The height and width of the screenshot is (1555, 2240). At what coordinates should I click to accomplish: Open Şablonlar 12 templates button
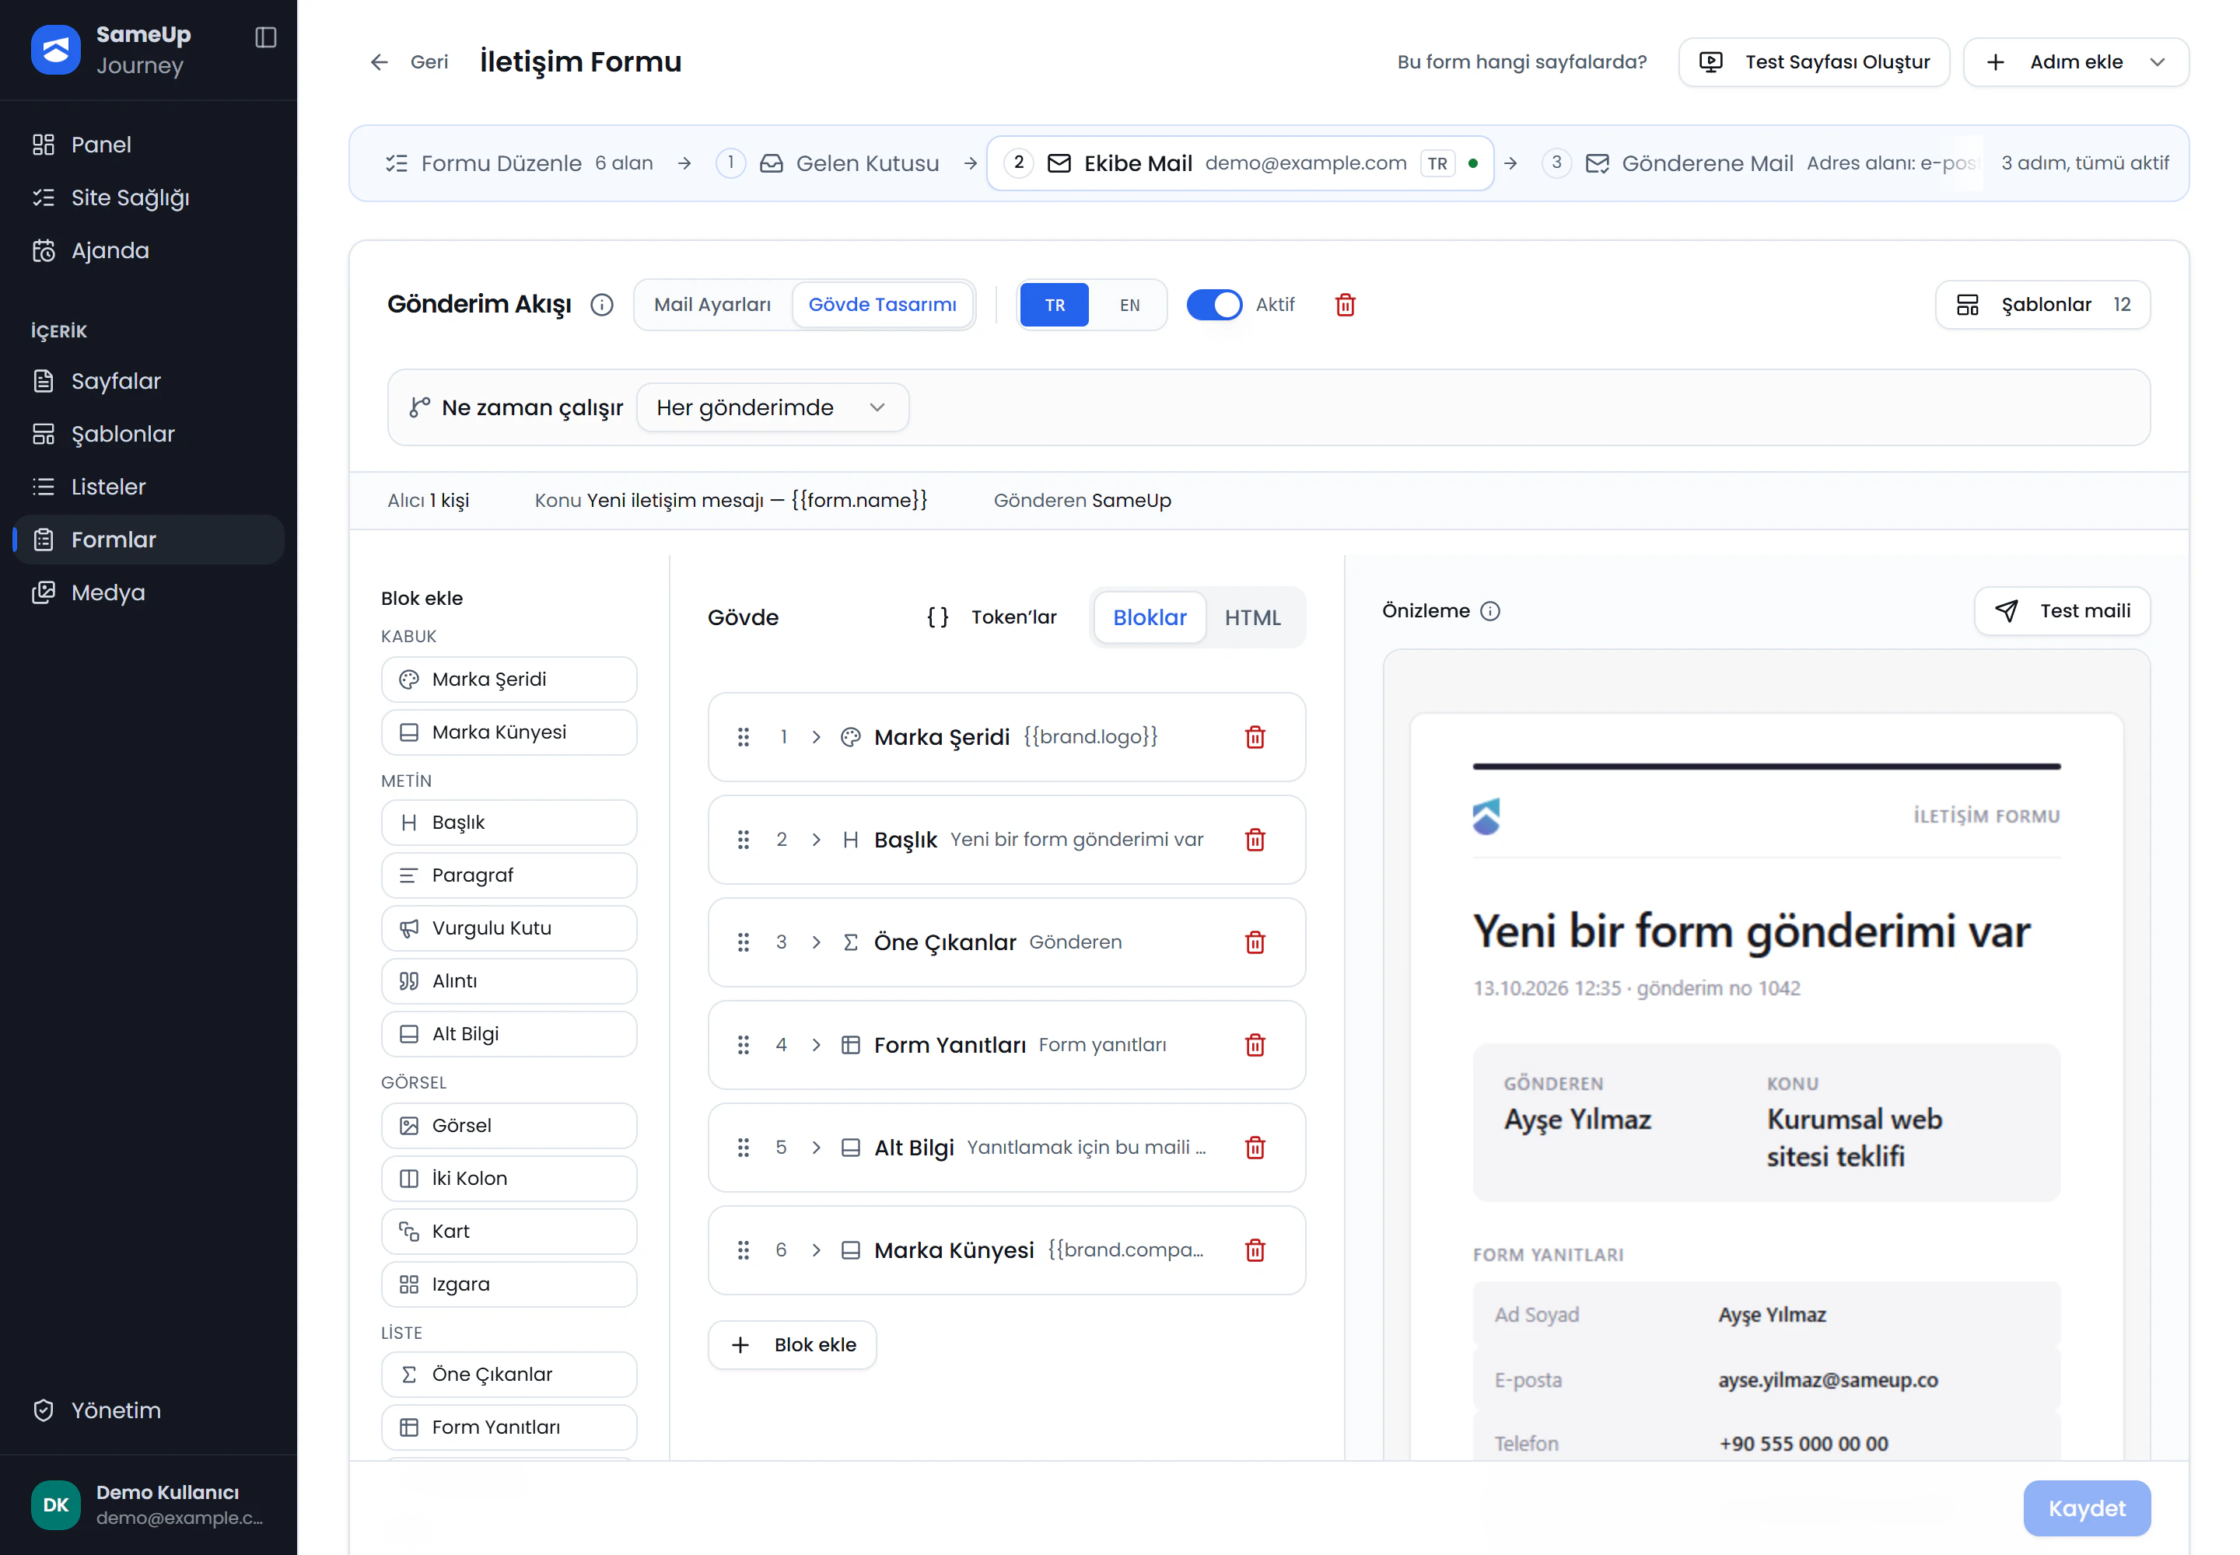[x=2042, y=305]
